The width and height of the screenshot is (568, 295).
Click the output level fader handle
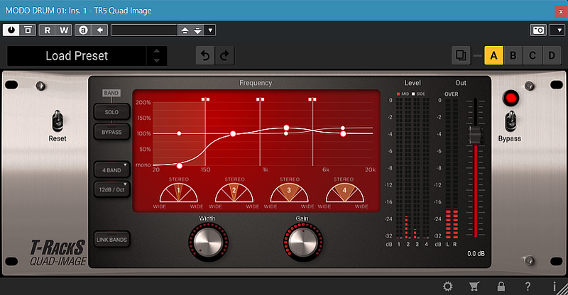coord(475,135)
